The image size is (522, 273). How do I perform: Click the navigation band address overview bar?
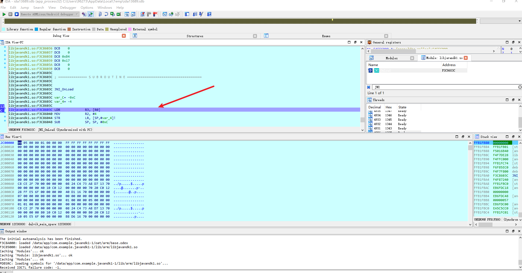click(x=241, y=21)
